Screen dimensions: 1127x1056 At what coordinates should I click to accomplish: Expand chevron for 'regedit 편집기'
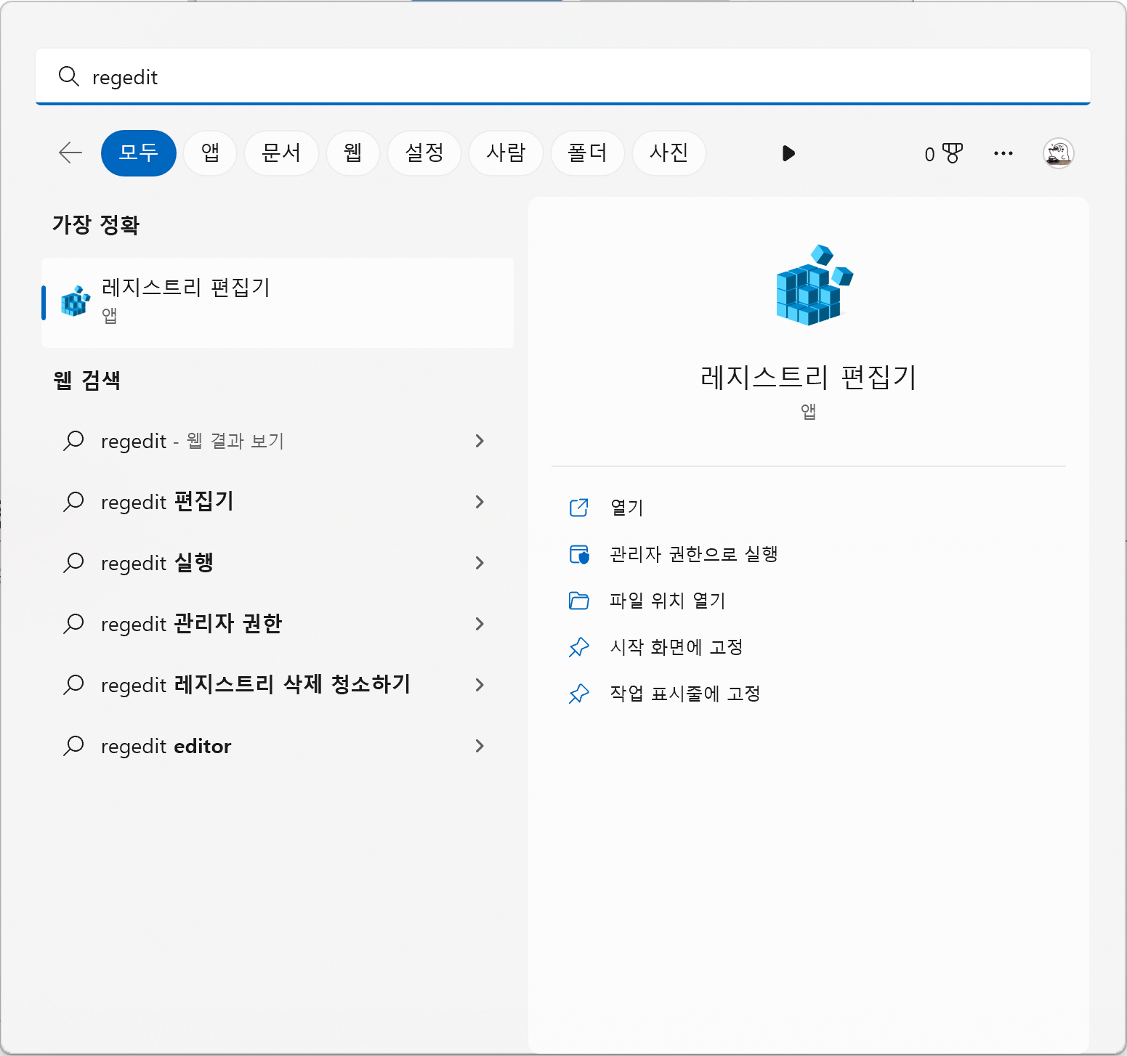coord(480,502)
